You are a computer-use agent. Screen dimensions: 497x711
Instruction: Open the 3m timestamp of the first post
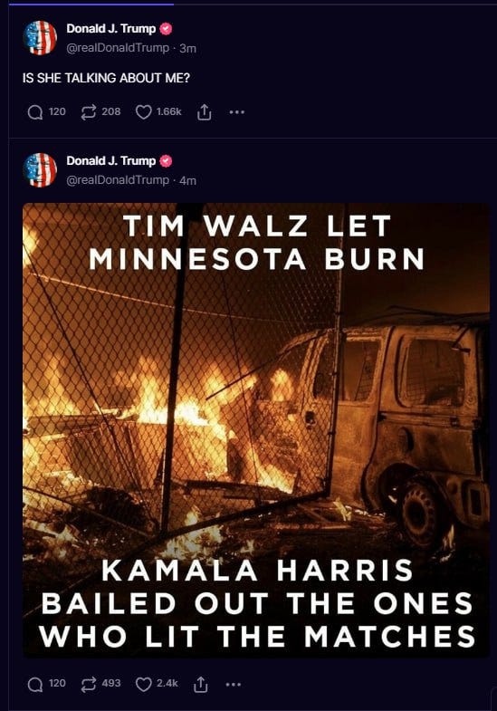pos(187,48)
